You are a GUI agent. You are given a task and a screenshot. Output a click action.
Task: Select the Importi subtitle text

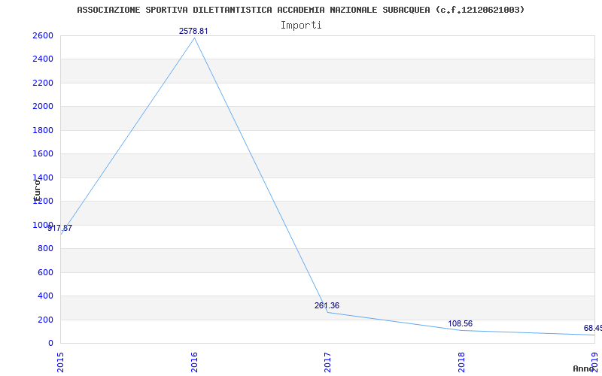pos(301,26)
